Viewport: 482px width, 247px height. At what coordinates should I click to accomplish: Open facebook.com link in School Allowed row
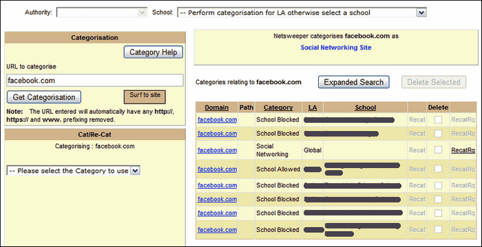pyautogui.click(x=217, y=169)
